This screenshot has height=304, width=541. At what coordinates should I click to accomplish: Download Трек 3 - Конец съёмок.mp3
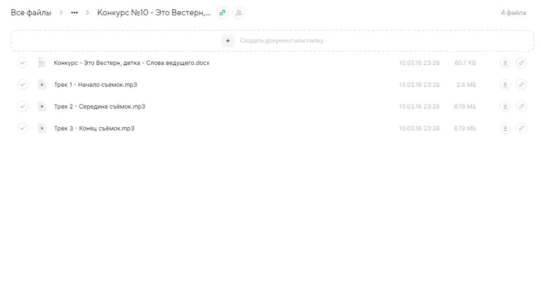click(x=505, y=128)
